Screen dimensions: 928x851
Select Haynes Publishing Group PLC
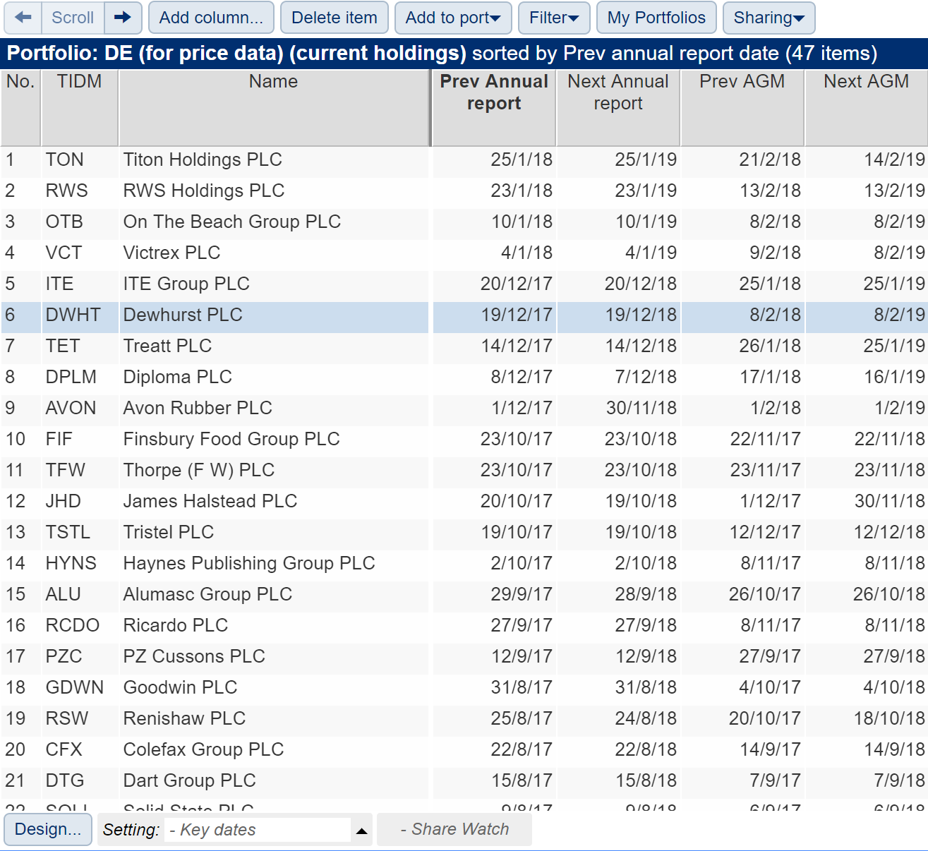249,563
